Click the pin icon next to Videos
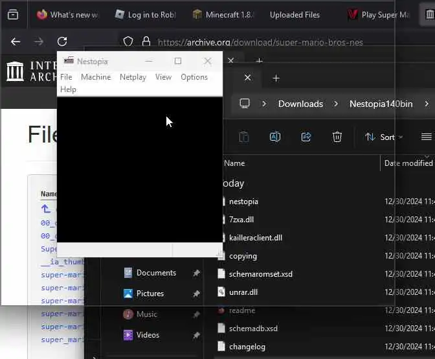 coord(196,336)
